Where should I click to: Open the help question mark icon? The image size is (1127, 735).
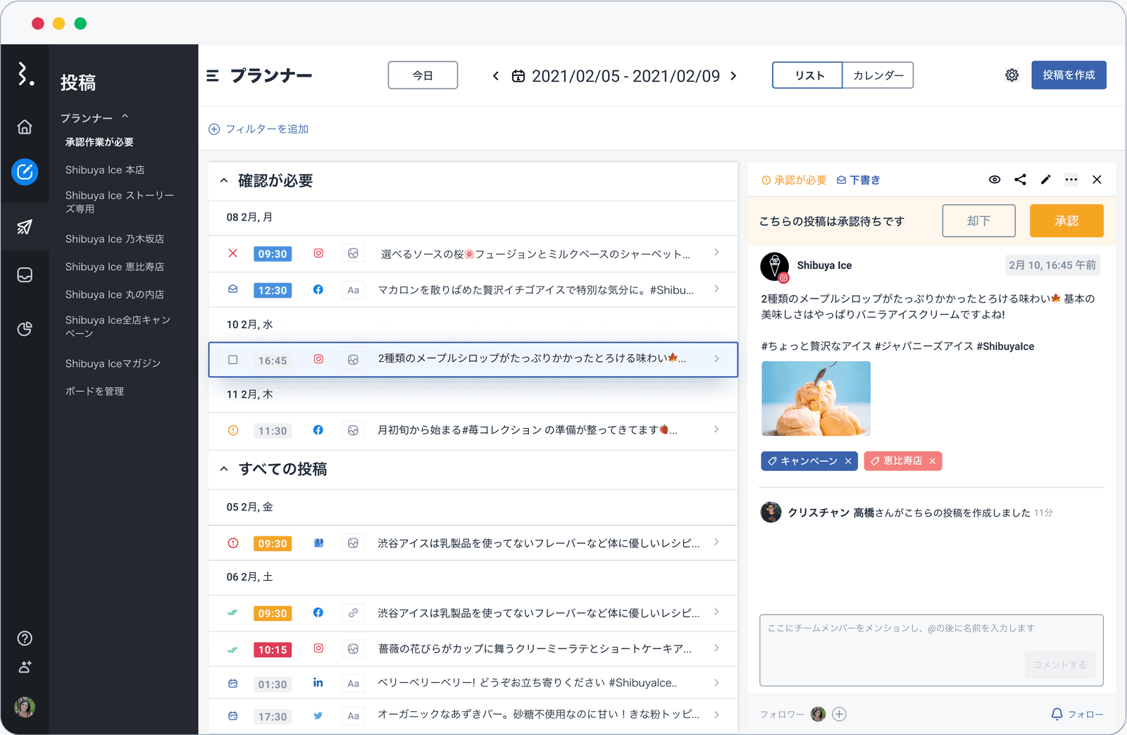[x=25, y=639]
